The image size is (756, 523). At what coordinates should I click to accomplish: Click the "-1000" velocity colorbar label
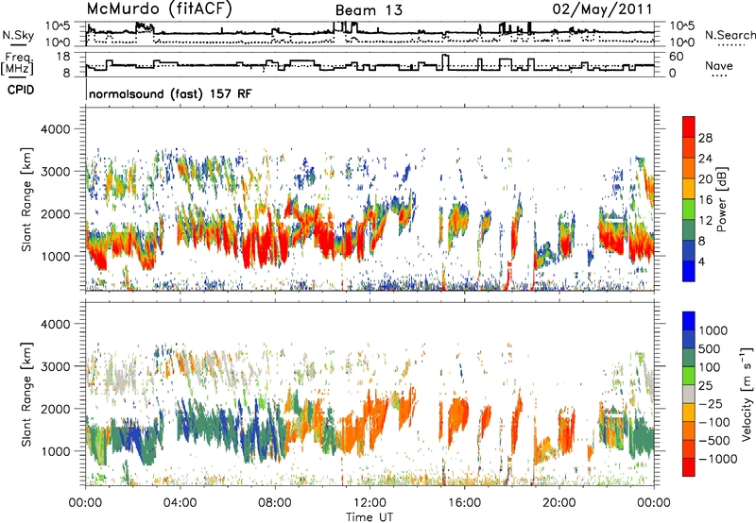[718, 459]
